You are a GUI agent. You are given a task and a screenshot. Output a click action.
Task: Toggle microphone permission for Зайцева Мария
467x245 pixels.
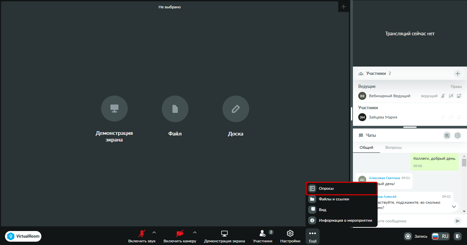[443, 117]
